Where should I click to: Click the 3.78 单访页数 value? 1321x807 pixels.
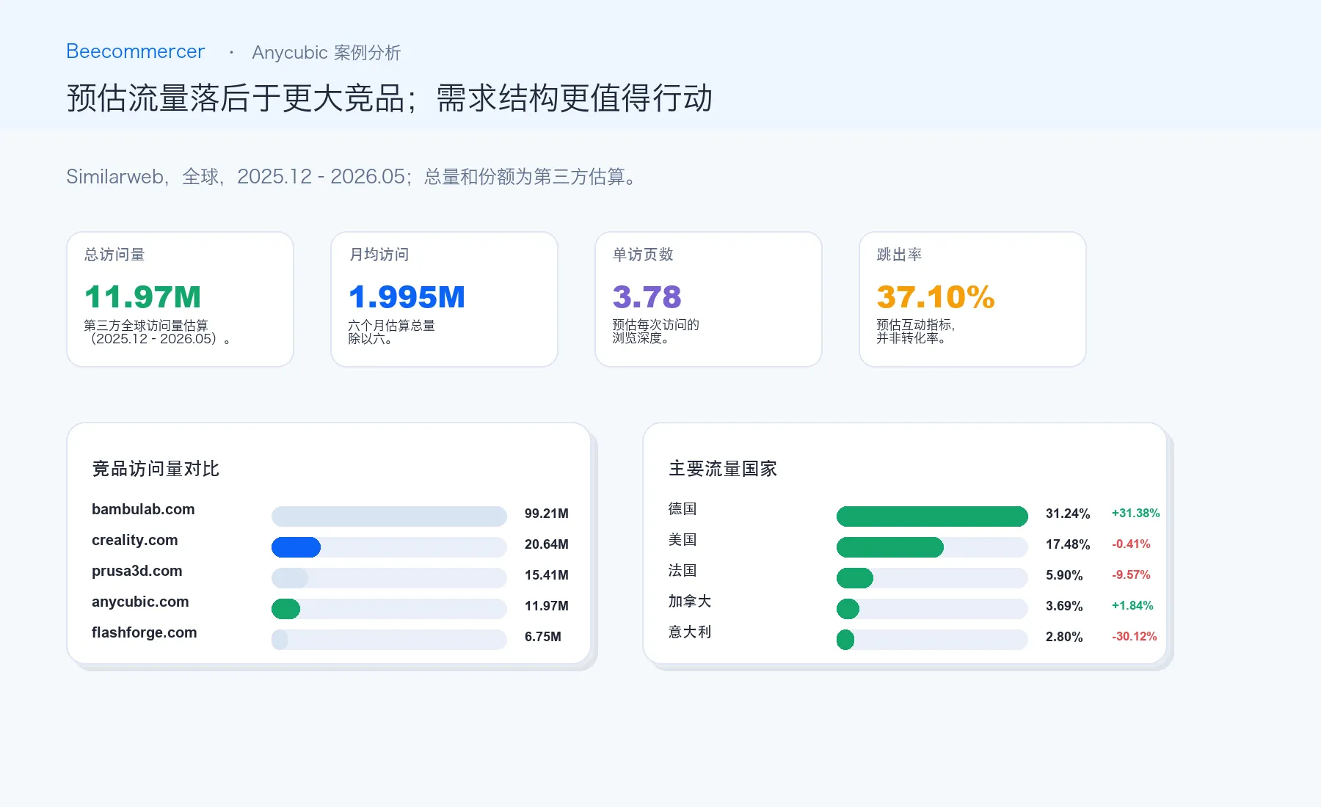coord(647,297)
